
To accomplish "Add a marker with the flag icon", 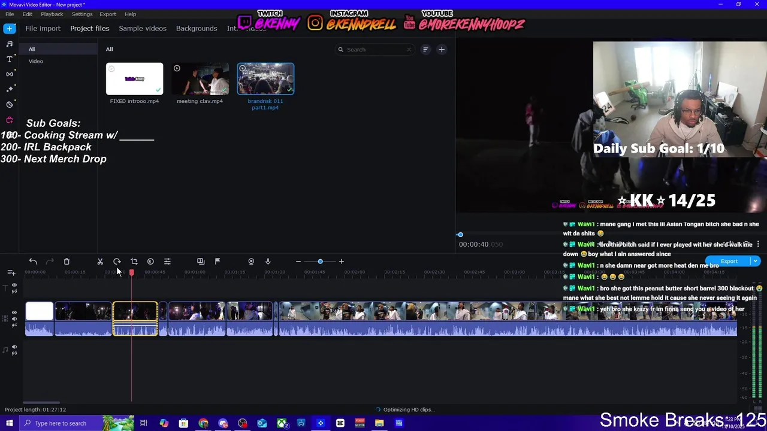I will click(218, 262).
